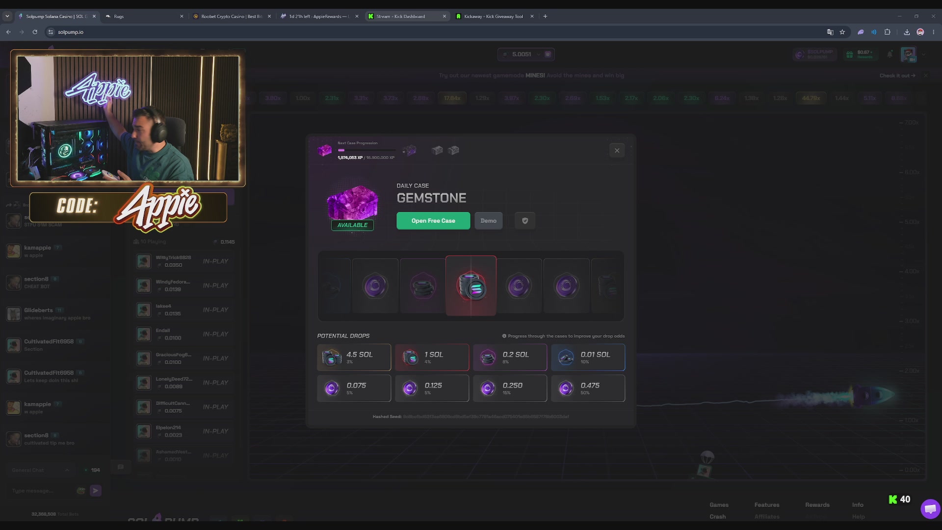Screen dimensions: 942x530
Task: Click Glideberts chat username
Action: [x=38, y=310]
